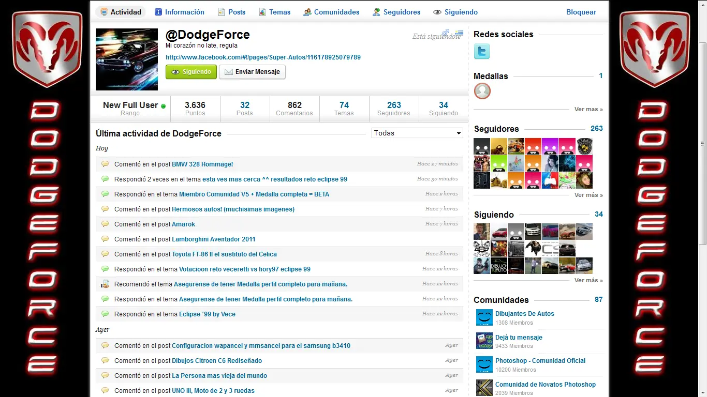707x397 pixels.
Task: Open the Siguiendo tab in the top bar
Action: tap(455, 12)
